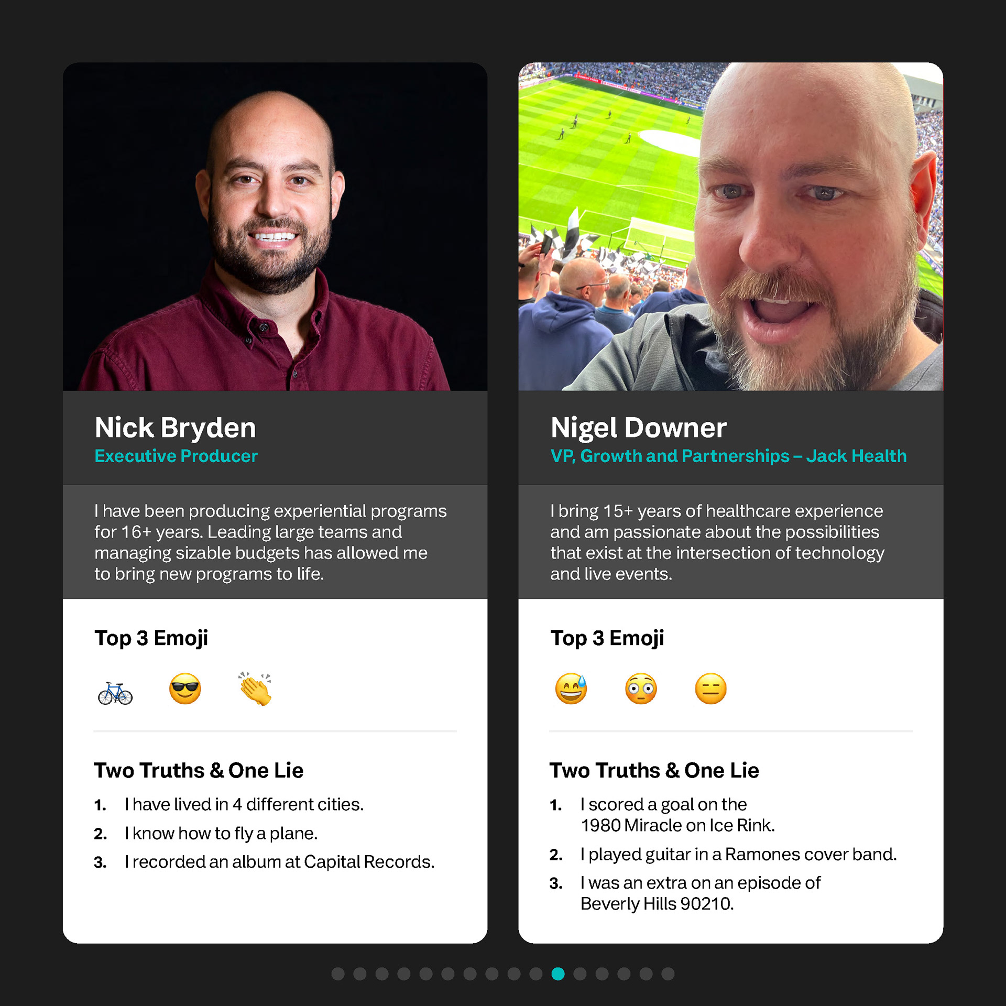Click VP, Growth and Partnerships – Jack Health
The image size is (1006, 1006).
728,456
